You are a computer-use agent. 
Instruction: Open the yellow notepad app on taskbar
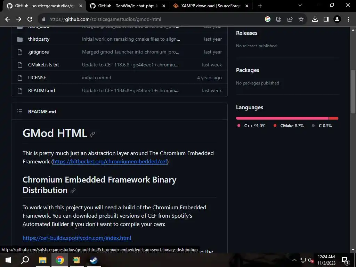(77, 260)
